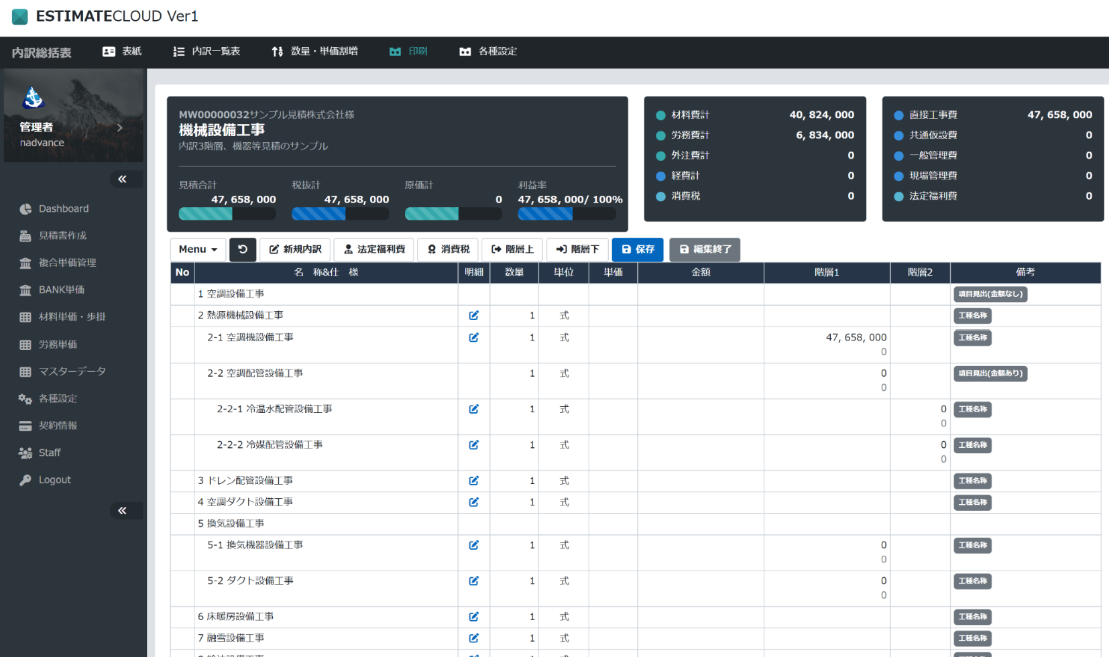
Task: Click 直接工事費 amount 47,658,000
Action: [x=1059, y=115]
